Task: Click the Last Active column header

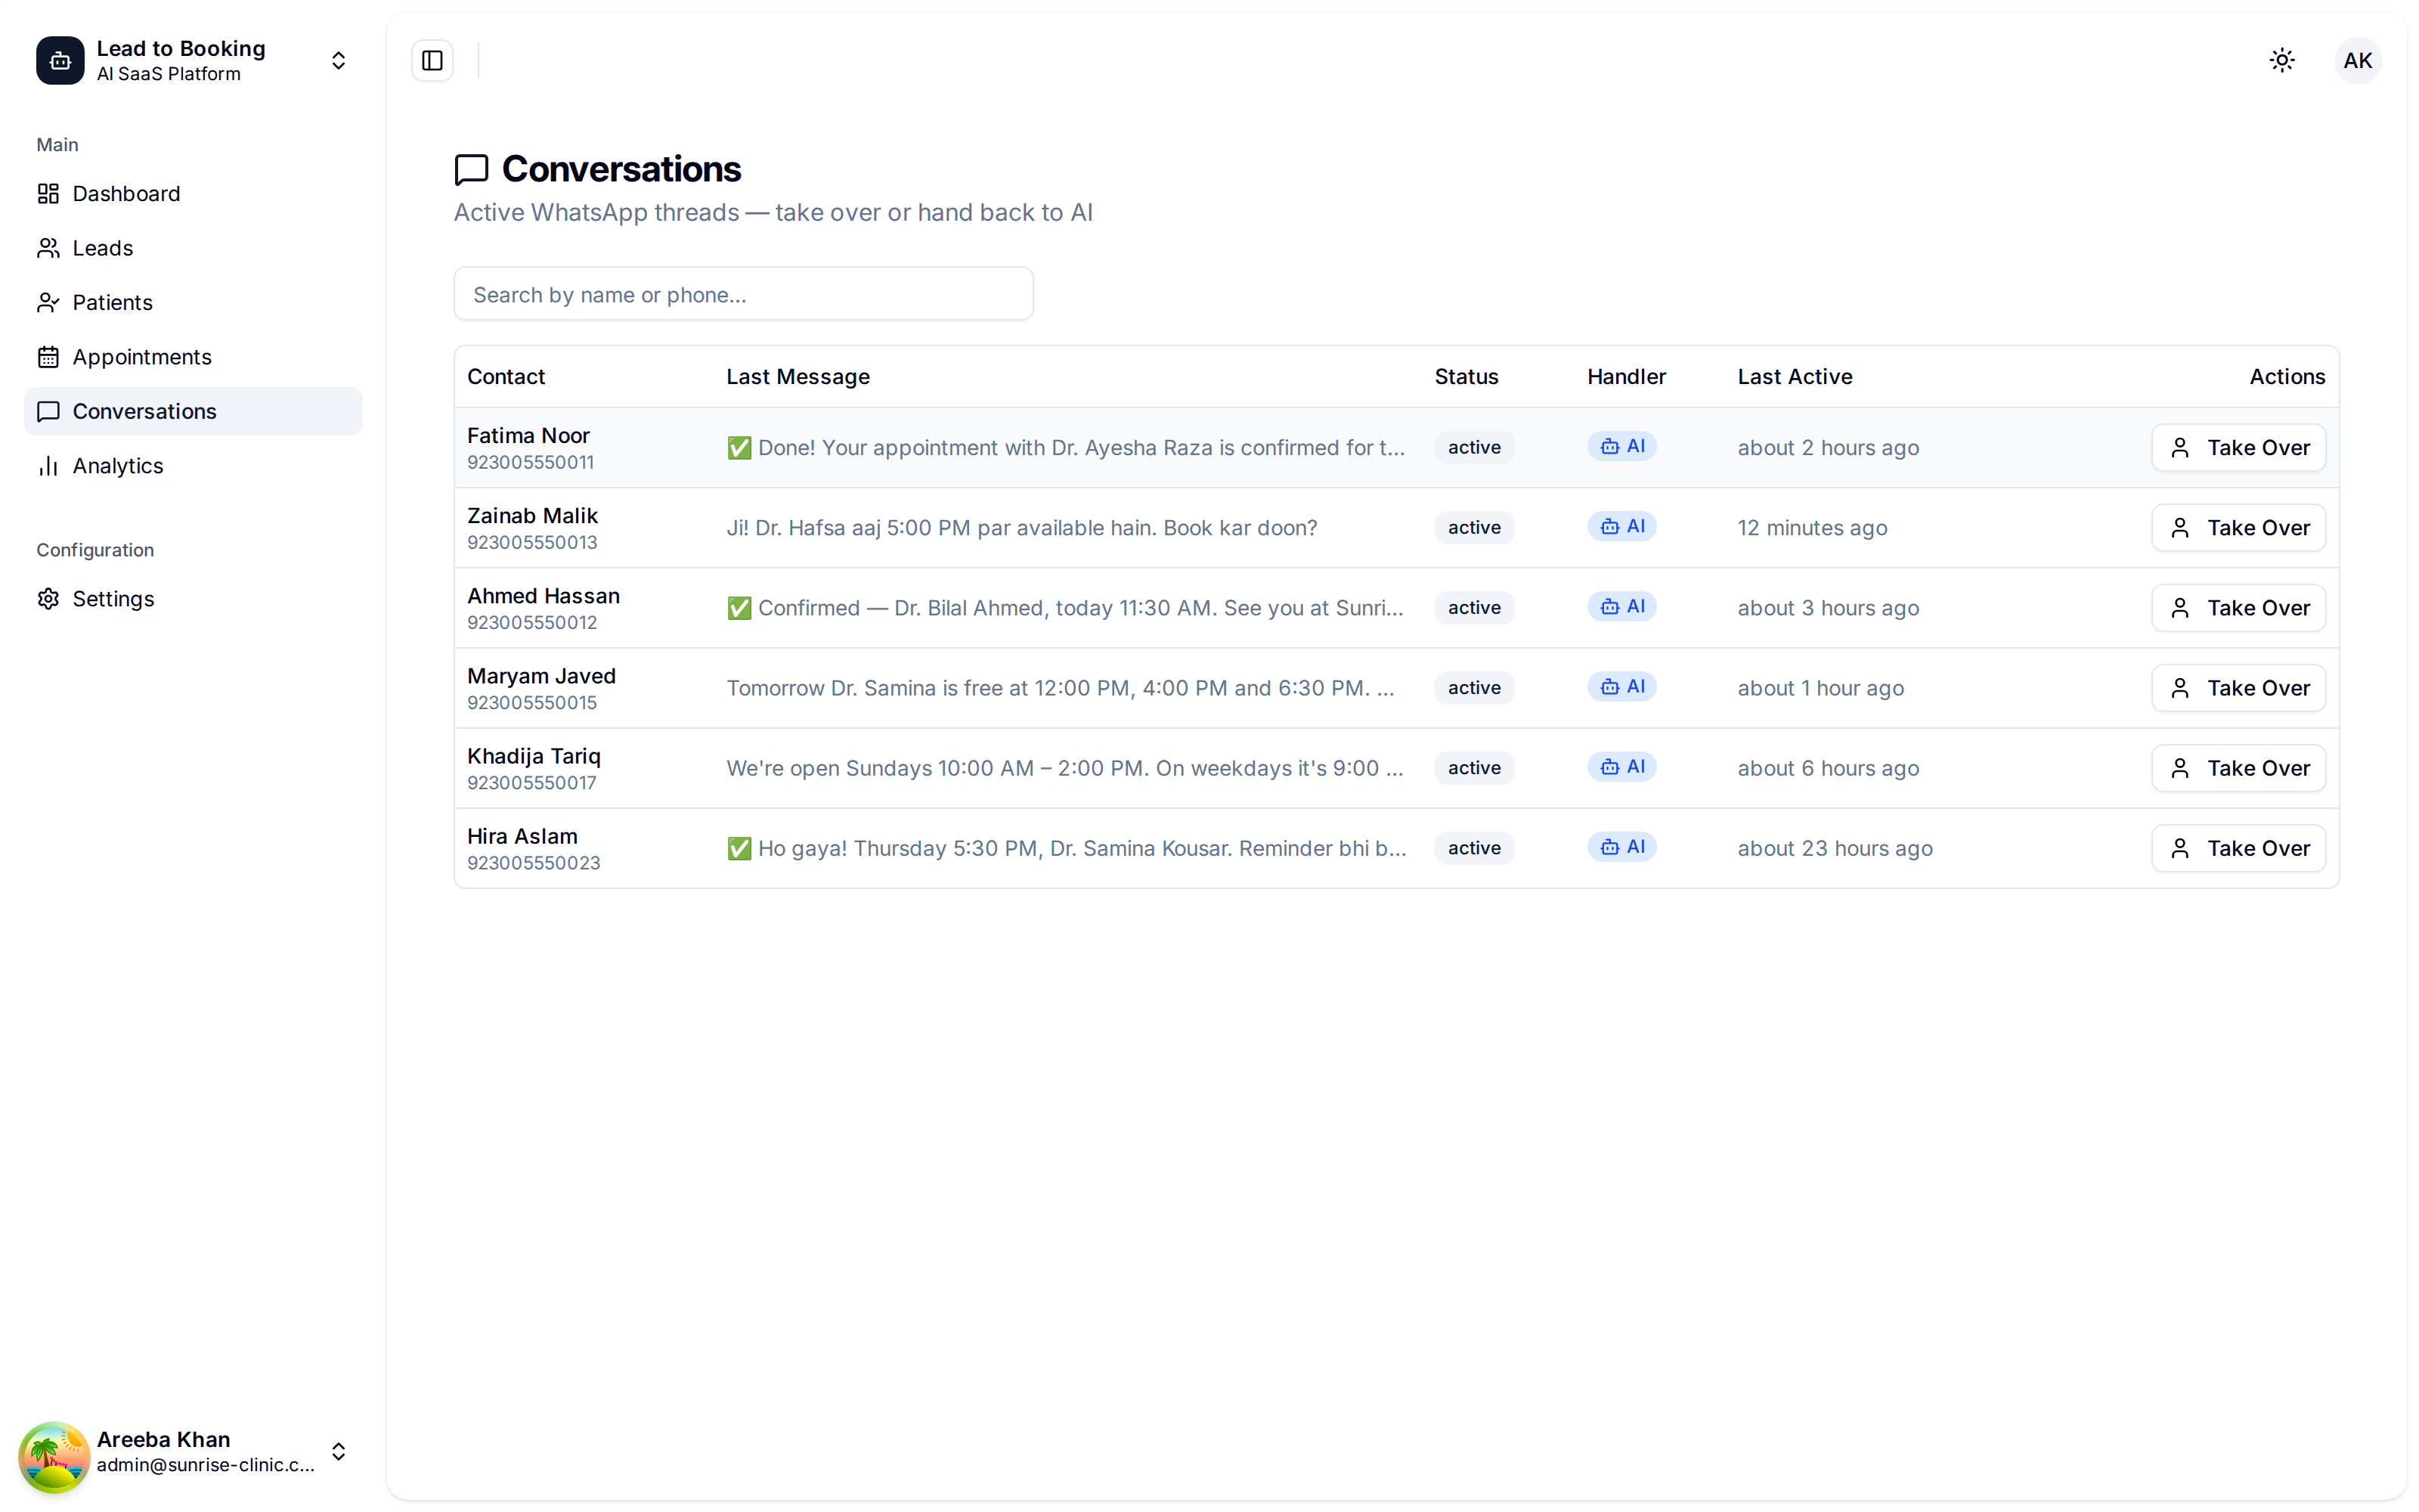Action: pos(1795,376)
